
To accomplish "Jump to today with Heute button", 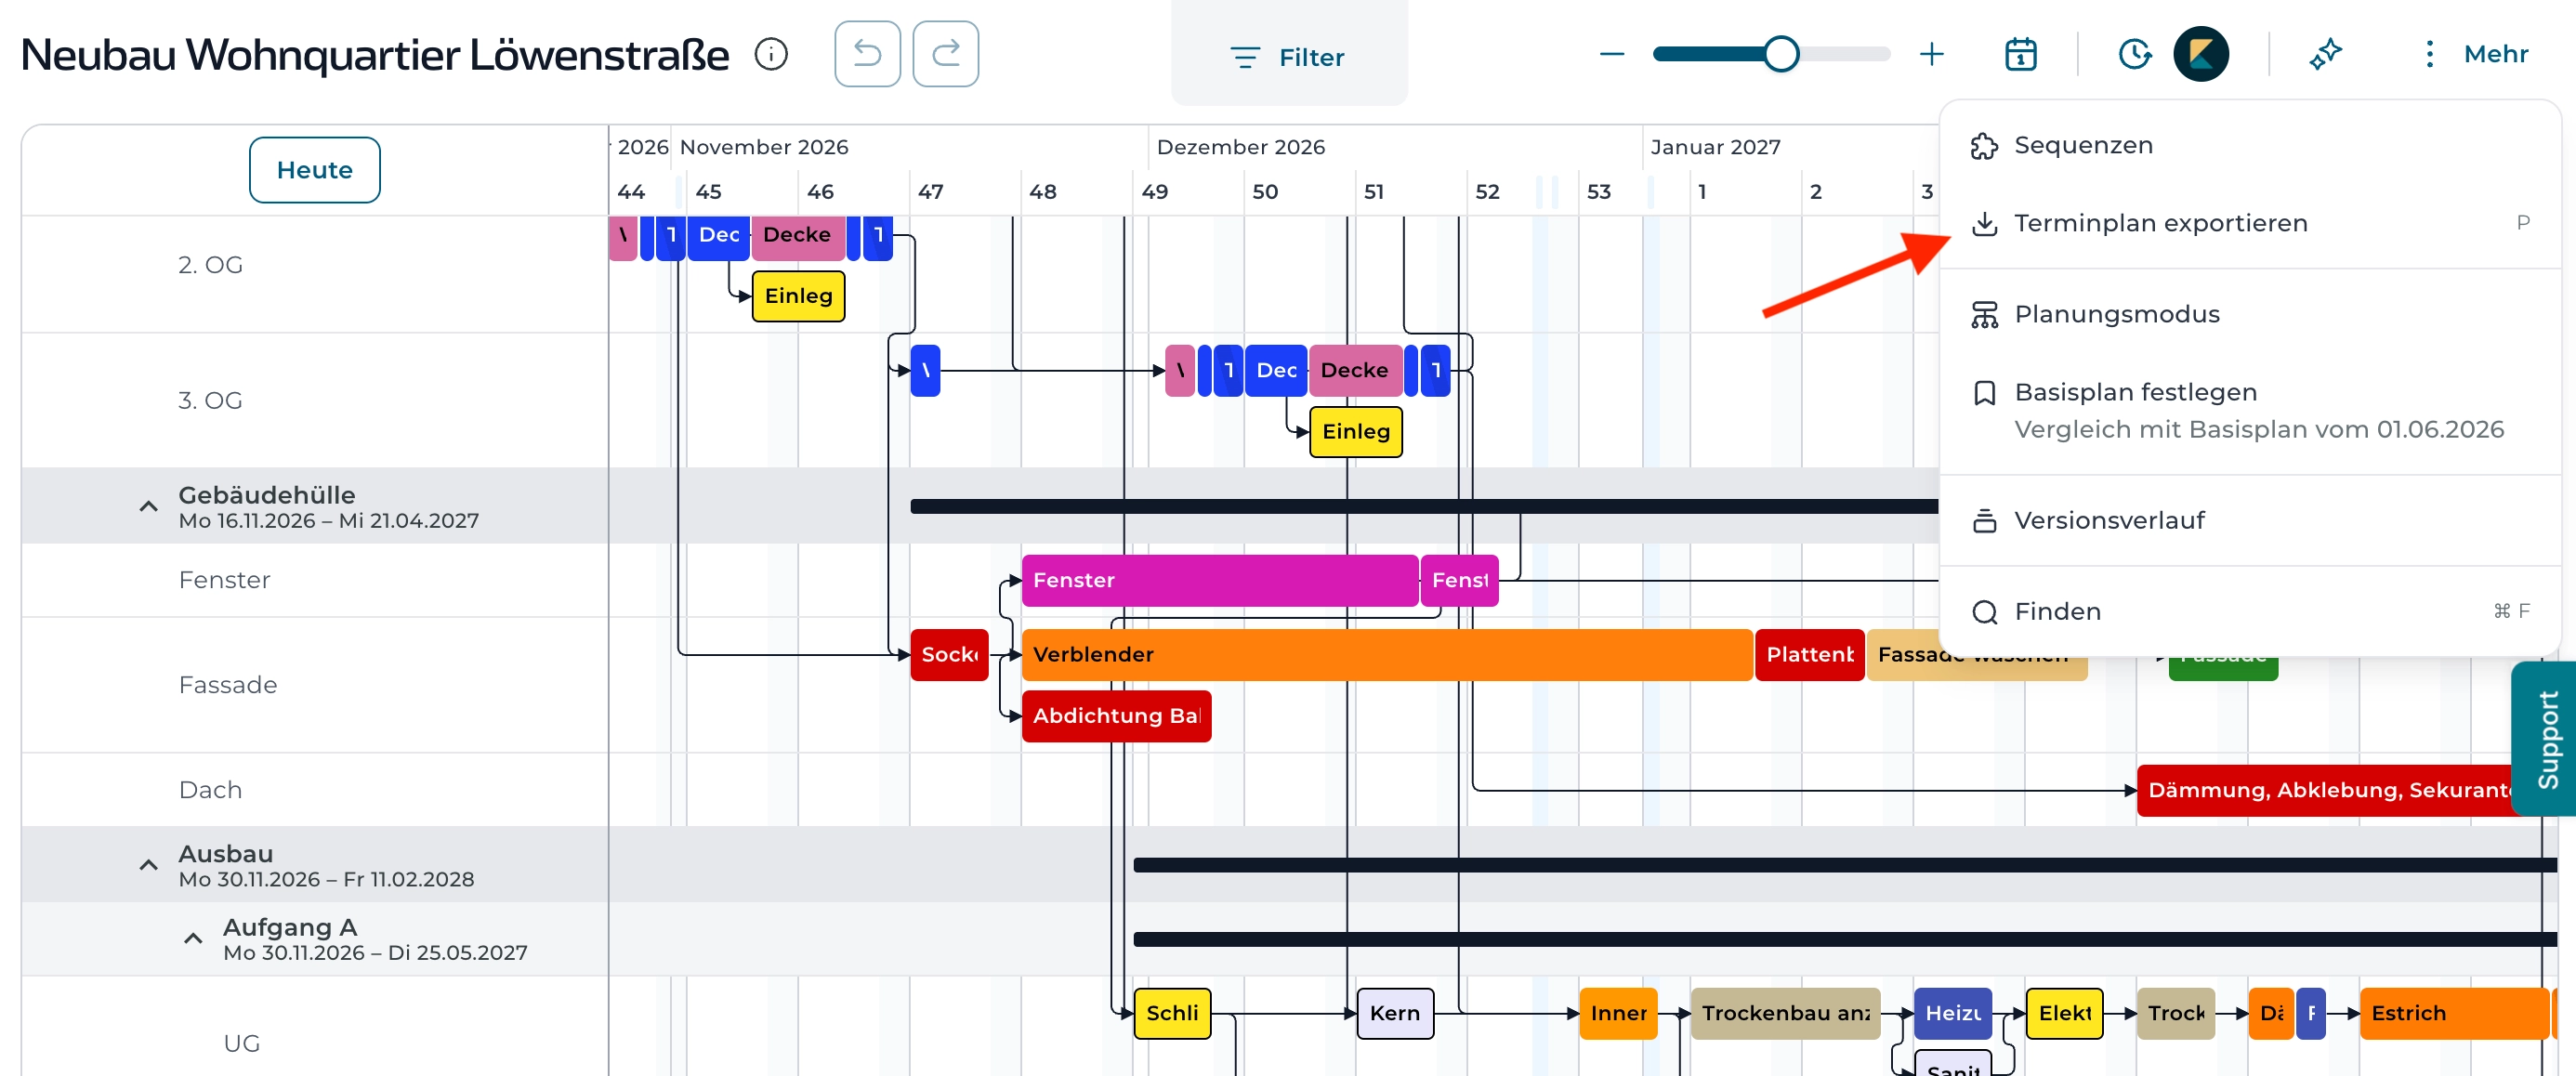I will pos(314,170).
